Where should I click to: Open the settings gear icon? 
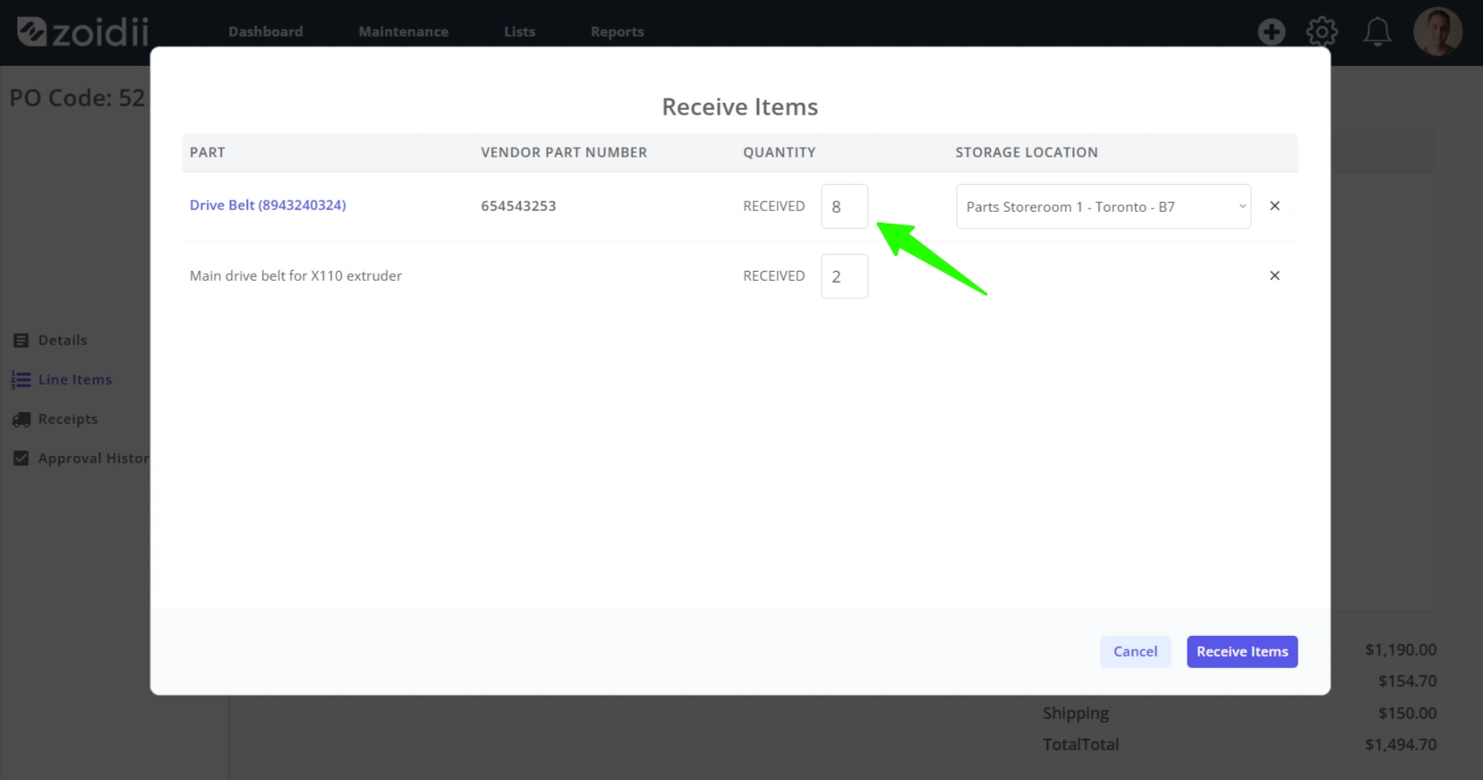click(x=1322, y=32)
